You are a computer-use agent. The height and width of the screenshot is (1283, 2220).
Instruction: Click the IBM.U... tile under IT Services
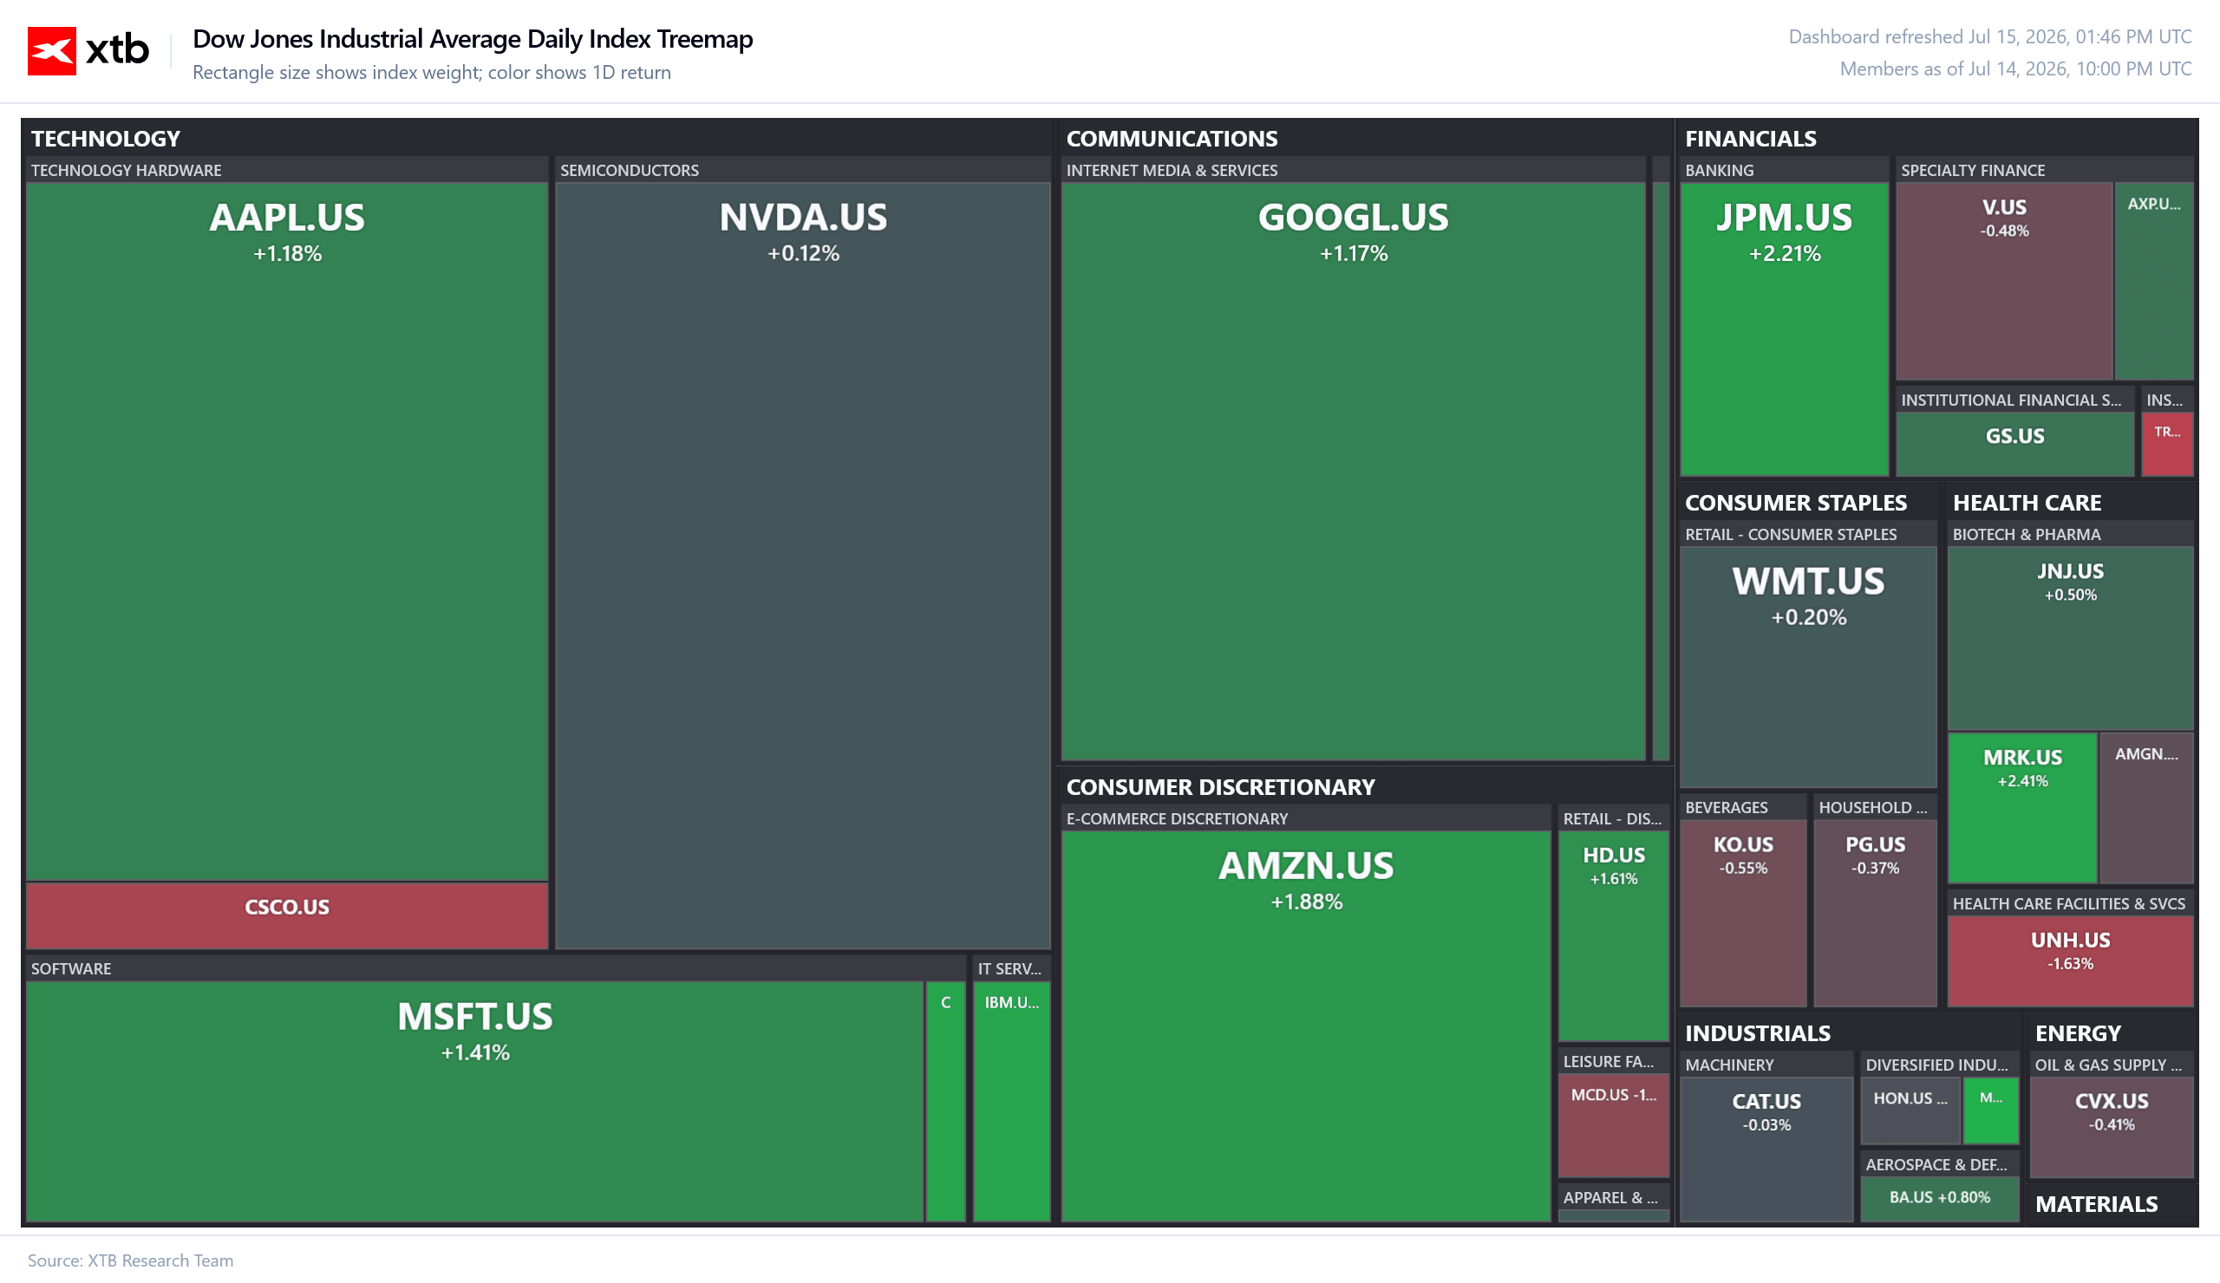[x=1011, y=1101]
